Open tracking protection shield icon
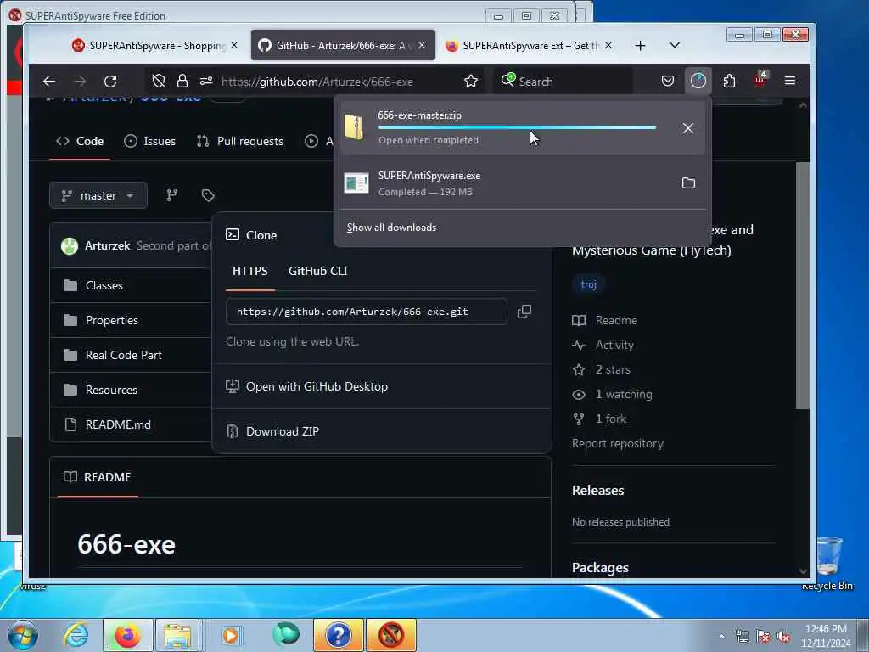 point(159,81)
